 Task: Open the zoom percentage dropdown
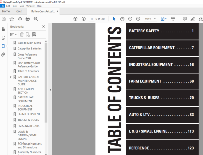155,19
